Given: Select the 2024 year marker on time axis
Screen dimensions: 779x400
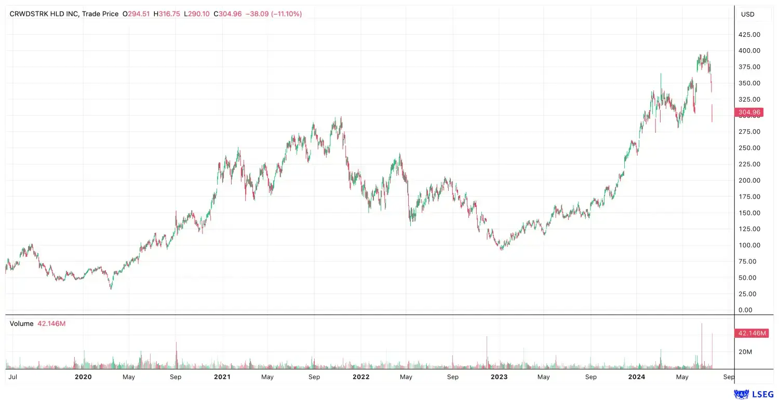Looking at the screenshot, I should (637, 377).
